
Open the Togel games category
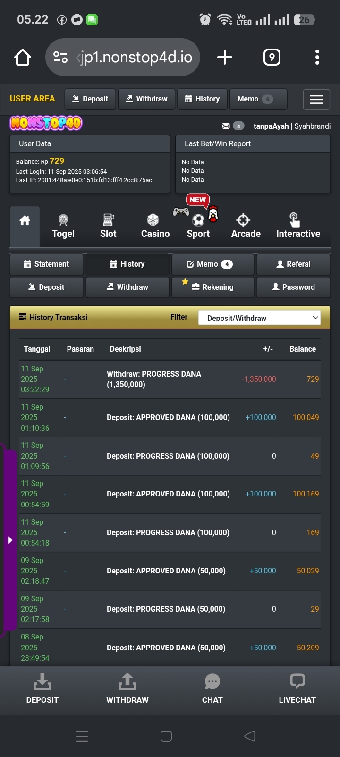(63, 226)
